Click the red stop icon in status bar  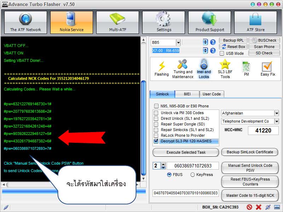click(x=249, y=207)
